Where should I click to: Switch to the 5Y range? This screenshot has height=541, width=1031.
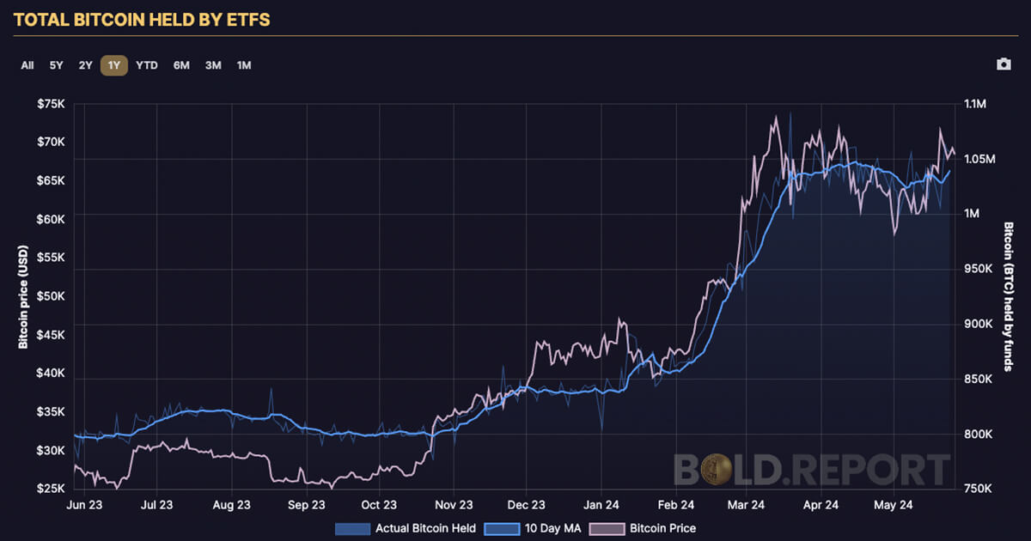tap(56, 65)
